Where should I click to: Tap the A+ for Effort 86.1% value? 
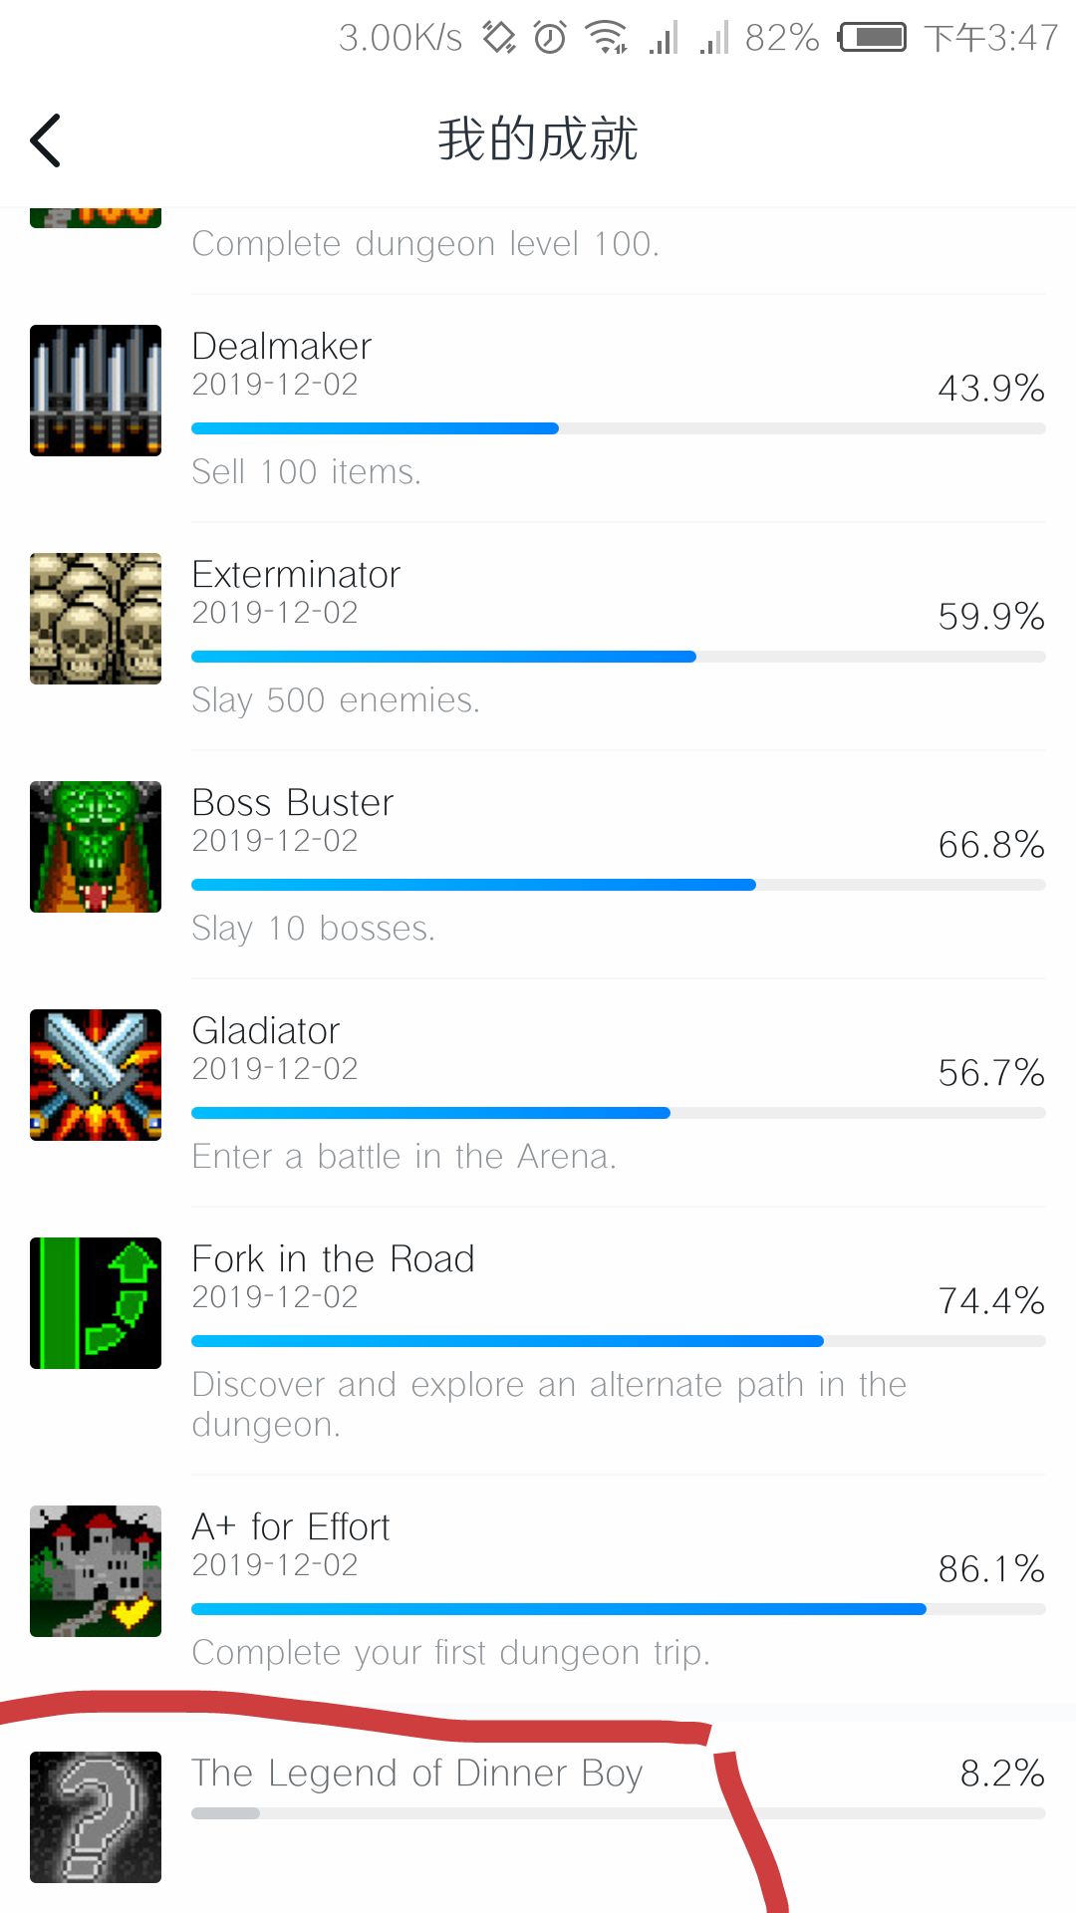(991, 1569)
